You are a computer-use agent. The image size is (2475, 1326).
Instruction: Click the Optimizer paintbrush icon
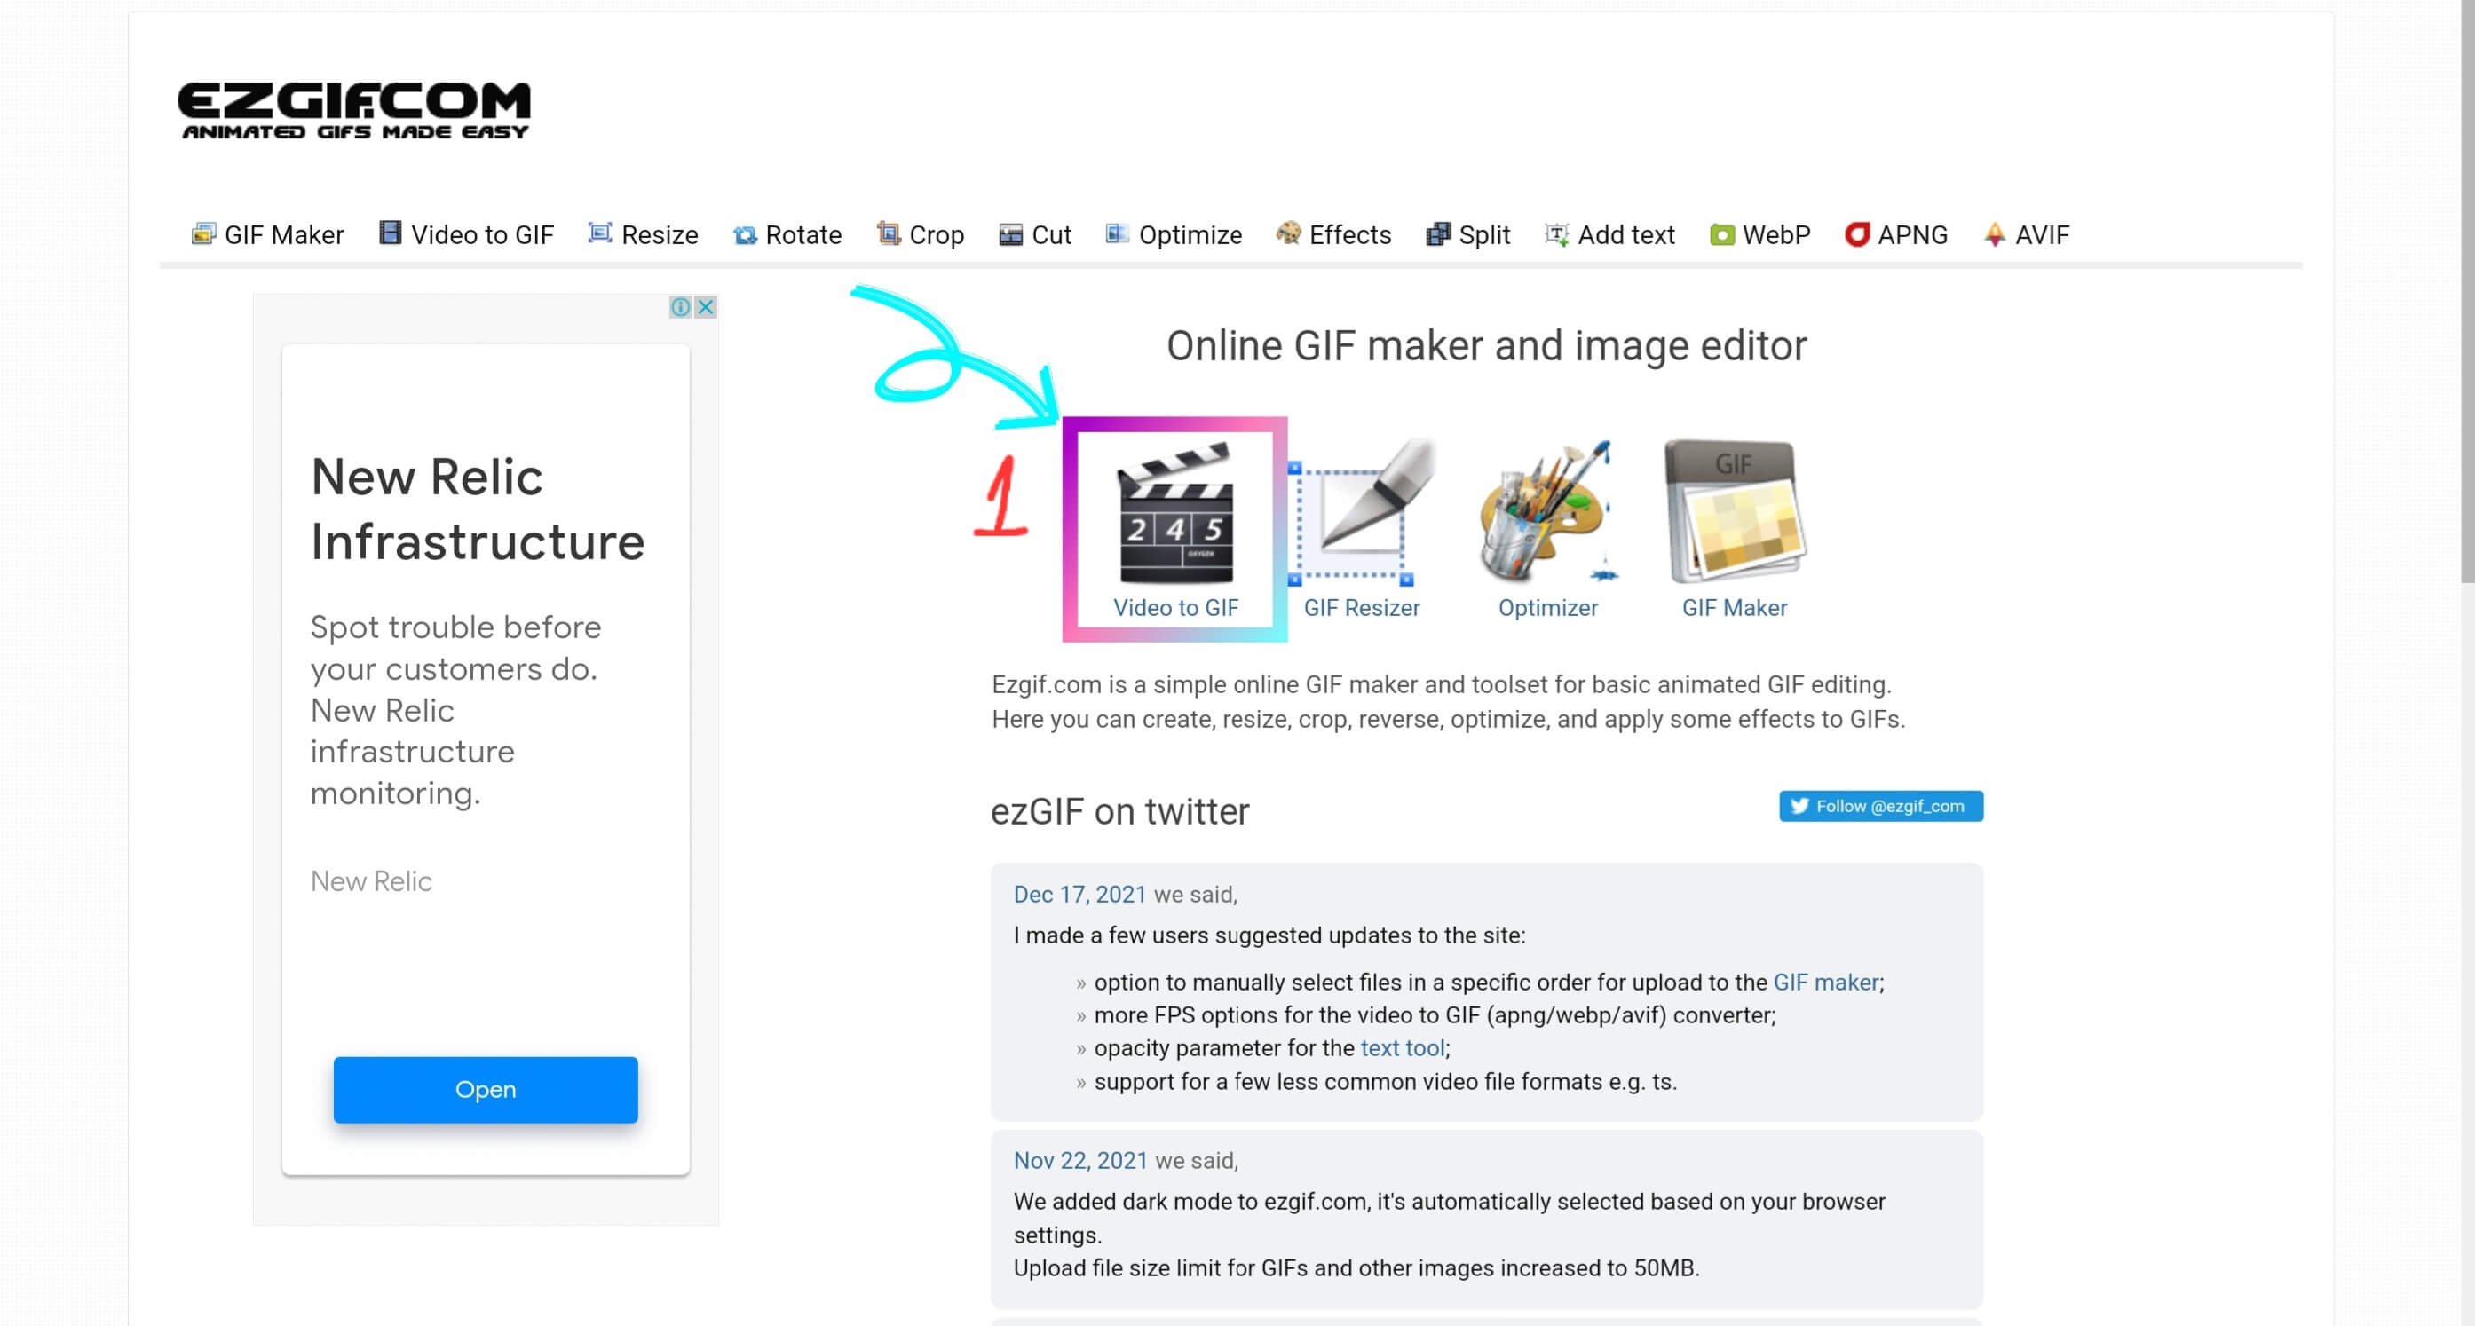pos(1546,519)
